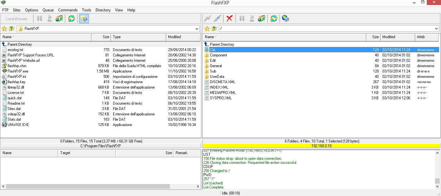Click the remote path input field
Viewport: 441px width, 196px height.
(326, 29)
